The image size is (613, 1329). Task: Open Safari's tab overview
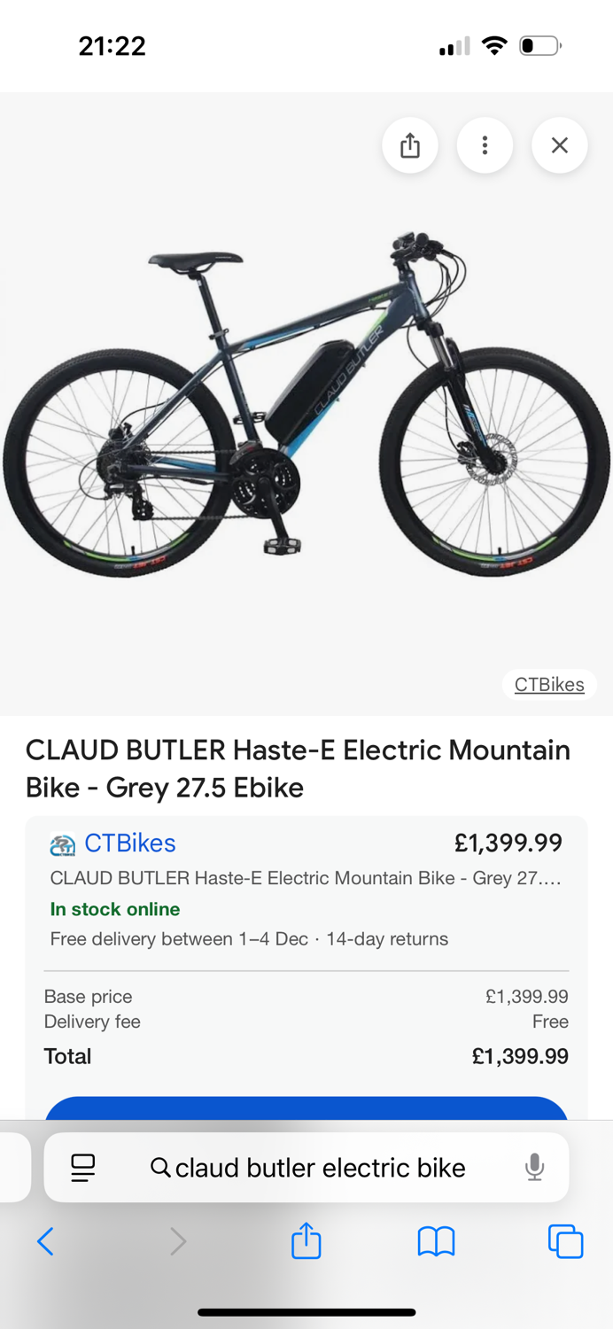pyautogui.click(x=564, y=1241)
